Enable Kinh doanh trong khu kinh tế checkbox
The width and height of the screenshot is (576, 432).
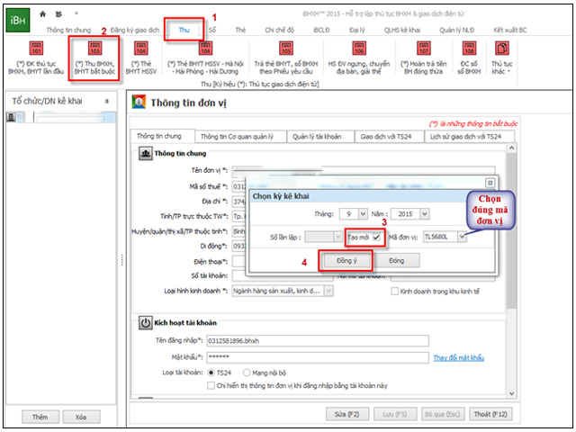click(395, 291)
